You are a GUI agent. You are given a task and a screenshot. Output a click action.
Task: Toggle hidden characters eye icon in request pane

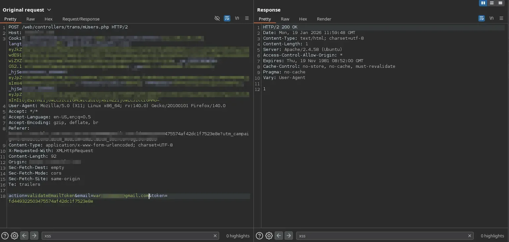[217, 19]
